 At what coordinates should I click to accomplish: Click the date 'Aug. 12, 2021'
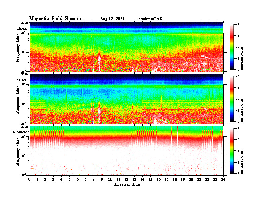click(x=112, y=19)
